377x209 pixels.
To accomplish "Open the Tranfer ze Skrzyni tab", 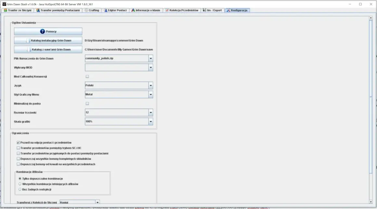I will pyautogui.click(x=18, y=10).
